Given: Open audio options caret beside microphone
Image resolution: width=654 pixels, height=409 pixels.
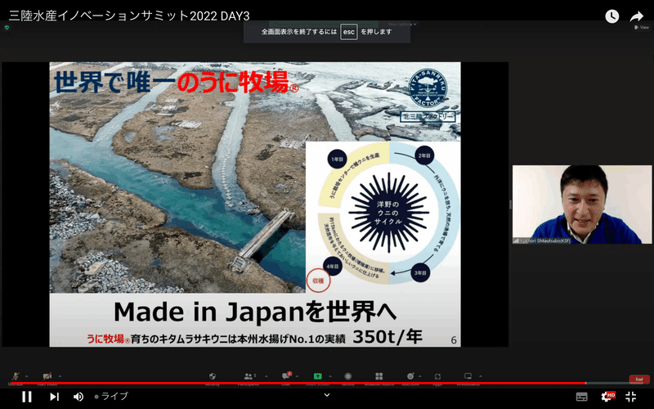Looking at the screenshot, I should [x=27, y=376].
